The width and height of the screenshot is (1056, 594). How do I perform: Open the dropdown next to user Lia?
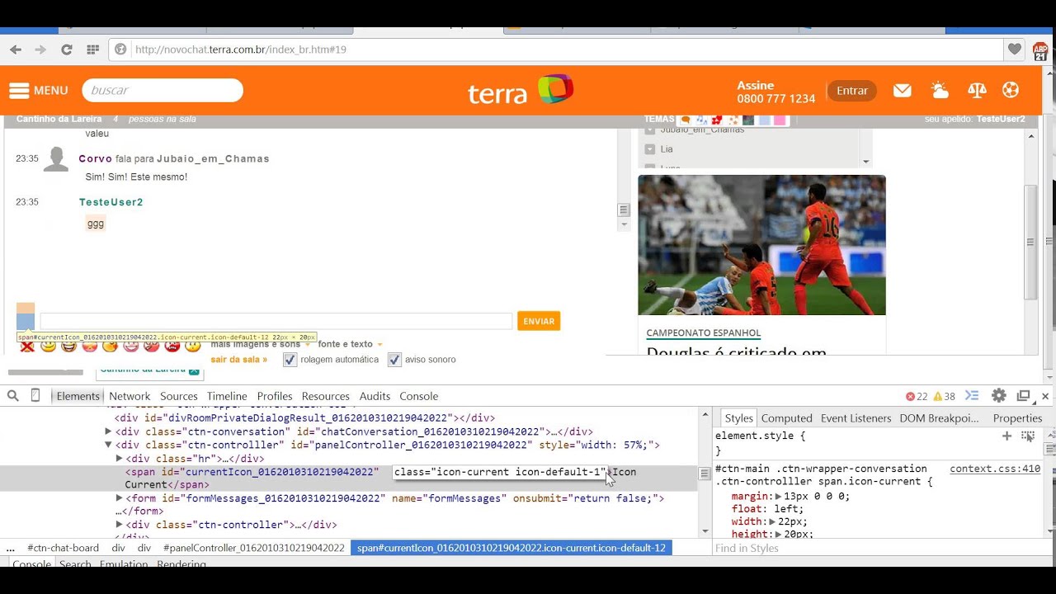[650, 149]
